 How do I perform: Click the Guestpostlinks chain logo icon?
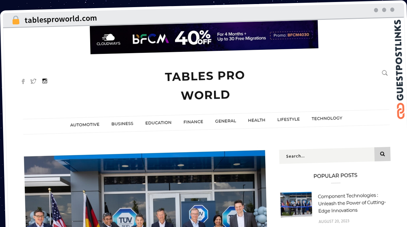401,111
